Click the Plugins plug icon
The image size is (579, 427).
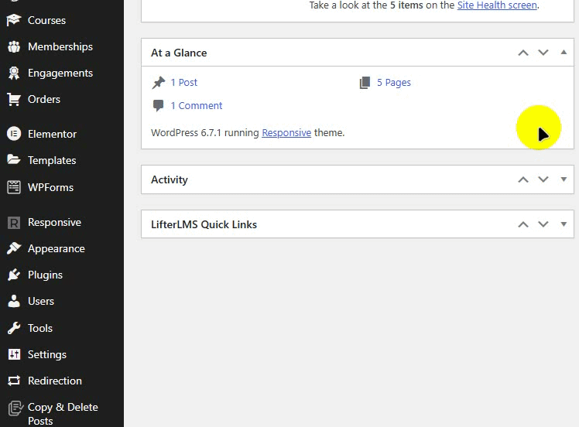pyautogui.click(x=14, y=275)
